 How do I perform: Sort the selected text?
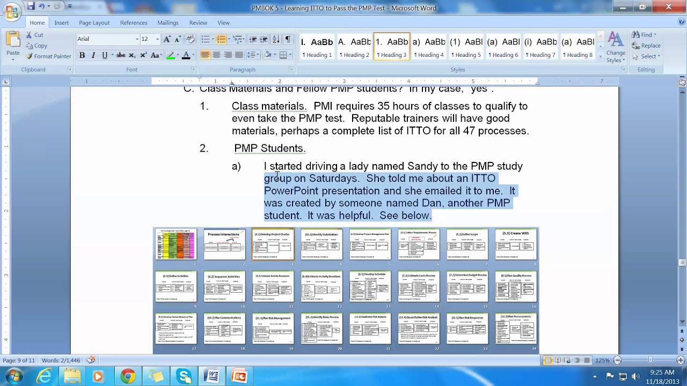276,39
